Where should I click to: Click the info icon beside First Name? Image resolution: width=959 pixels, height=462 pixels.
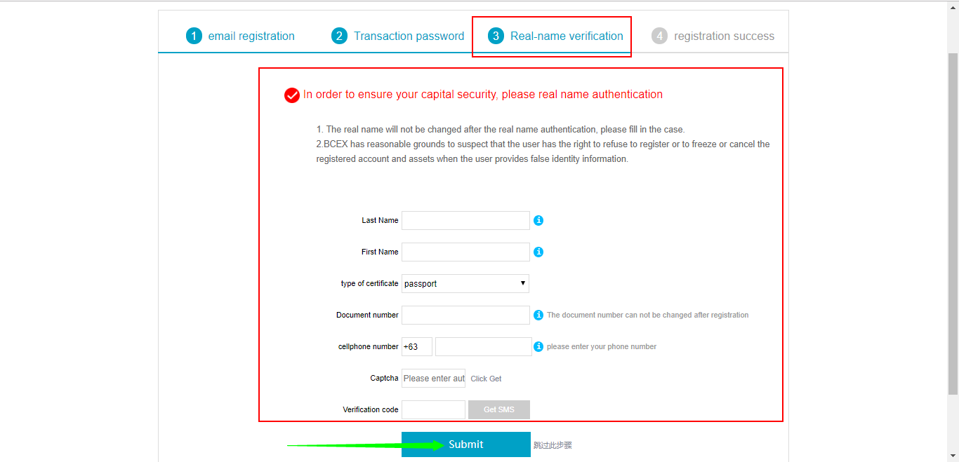[538, 252]
